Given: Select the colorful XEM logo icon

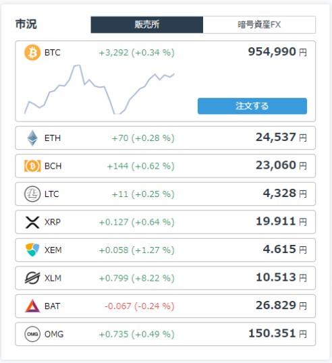Looking at the screenshot, I should pos(32,250).
